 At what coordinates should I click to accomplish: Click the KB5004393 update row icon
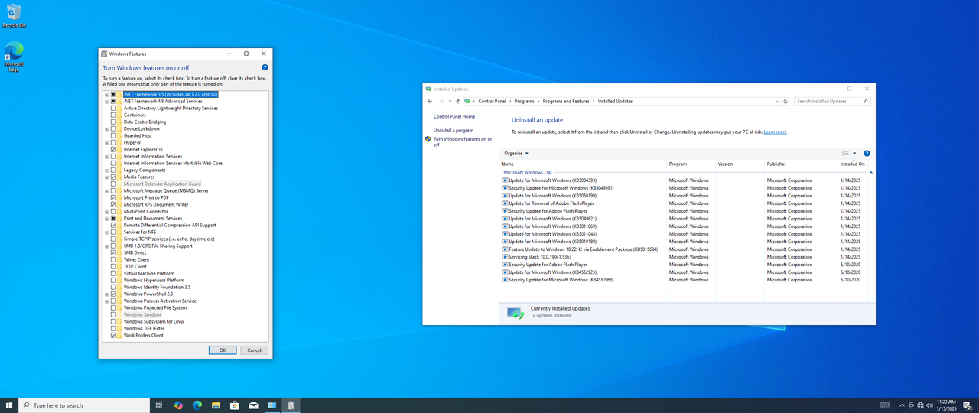coord(505,180)
